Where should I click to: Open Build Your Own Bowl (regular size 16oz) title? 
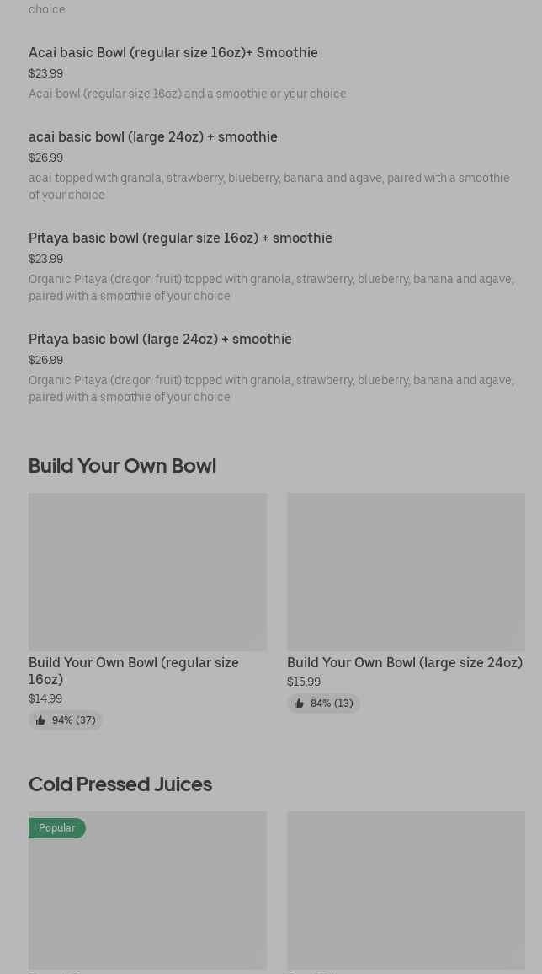134,671
